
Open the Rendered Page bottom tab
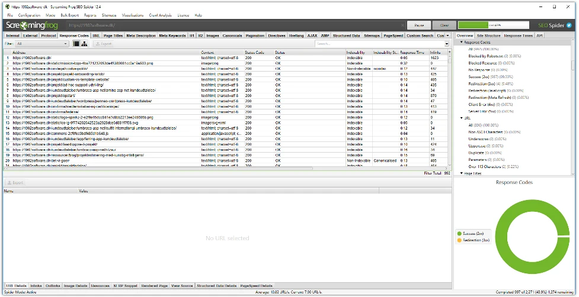(154, 286)
